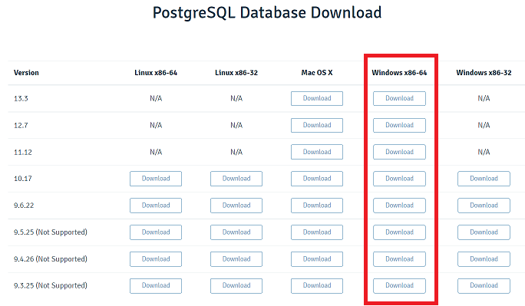Click N/A for 11.12 Linux x86-32
525x306 pixels.
tap(236, 152)
